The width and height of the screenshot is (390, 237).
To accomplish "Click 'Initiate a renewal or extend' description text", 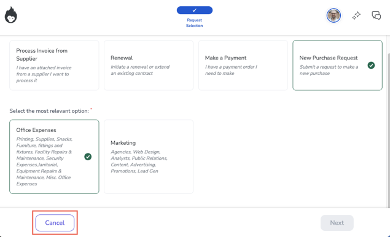I will click(x=140, y=70).
